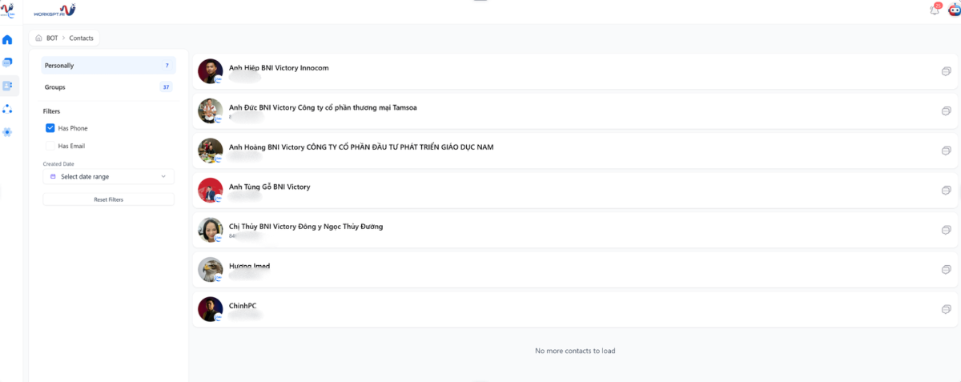Open the notifications bell
The image size is (961, 382).
[x=934, y=10]
